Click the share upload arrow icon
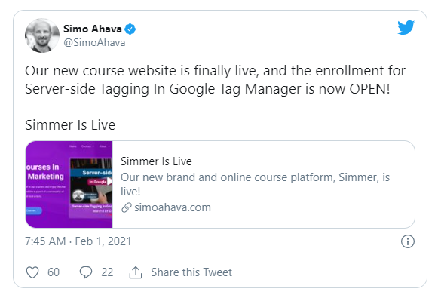The width and height of the screenshot is (438, 298). click(x=136, y=272)
